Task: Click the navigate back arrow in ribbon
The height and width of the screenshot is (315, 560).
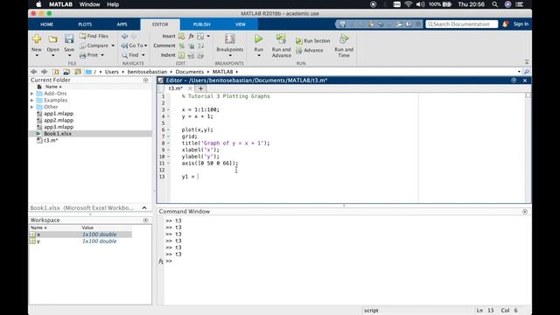Action: pyautogui.click(x=124, y=36)
